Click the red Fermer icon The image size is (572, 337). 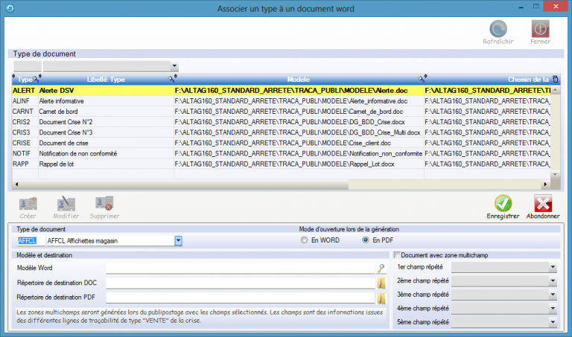pyautogui.click(x=540, y=29)
